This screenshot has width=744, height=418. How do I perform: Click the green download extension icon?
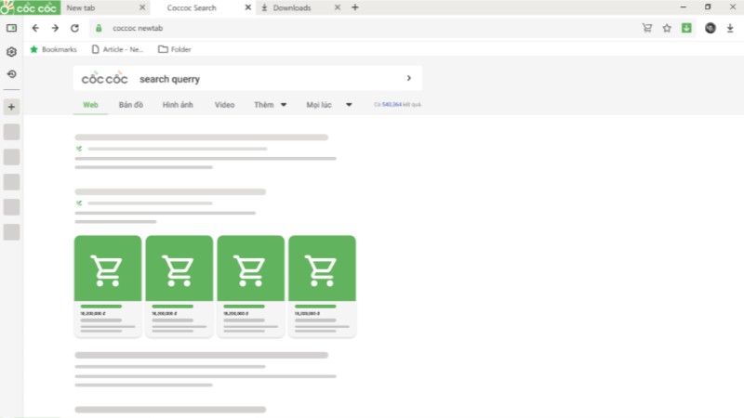[x=686, y=28]
